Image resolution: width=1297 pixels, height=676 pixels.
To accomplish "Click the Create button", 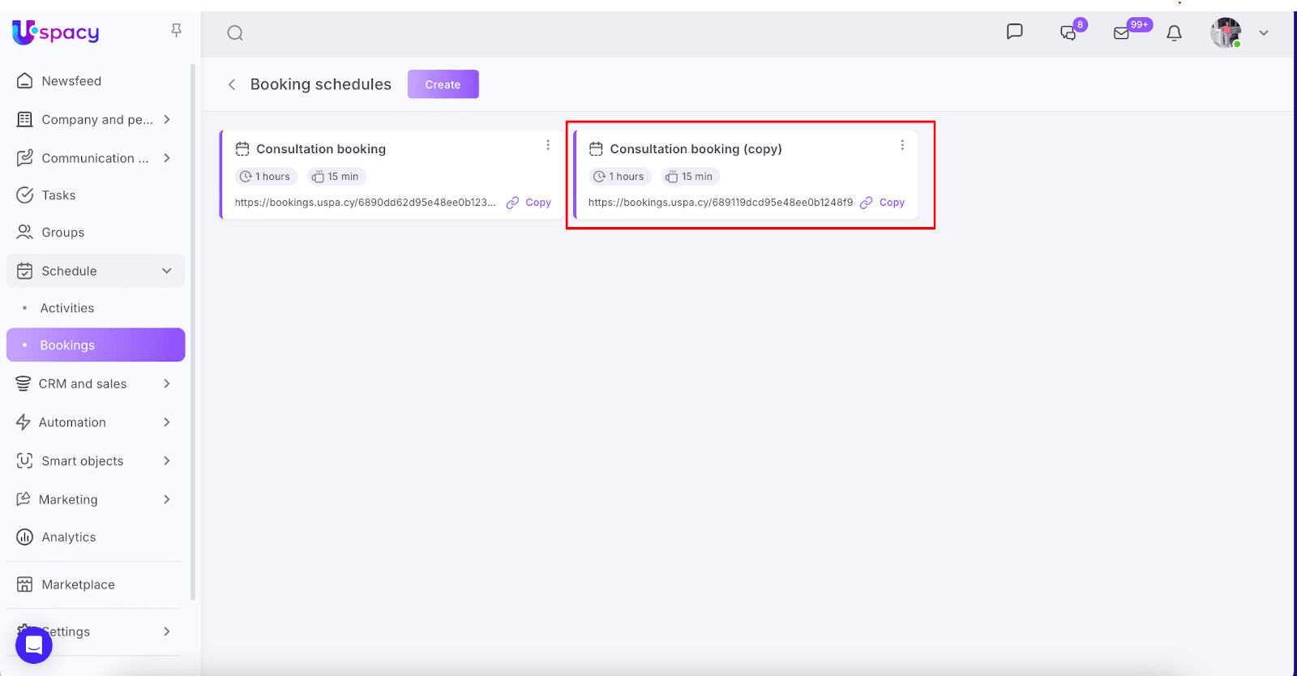I will tap(443, 84).
